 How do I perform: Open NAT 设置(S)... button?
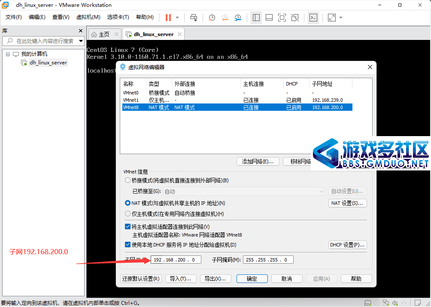click(347, 203)
